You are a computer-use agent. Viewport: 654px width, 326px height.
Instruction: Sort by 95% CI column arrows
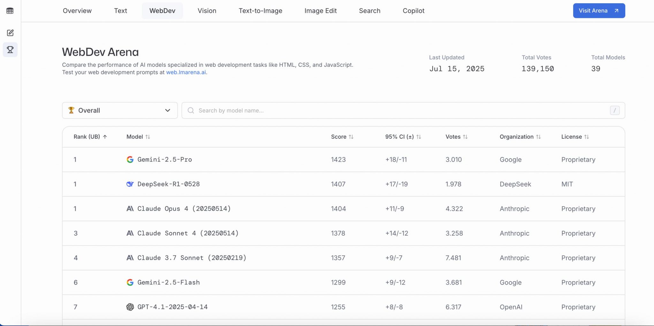click(x=419, y=137)
